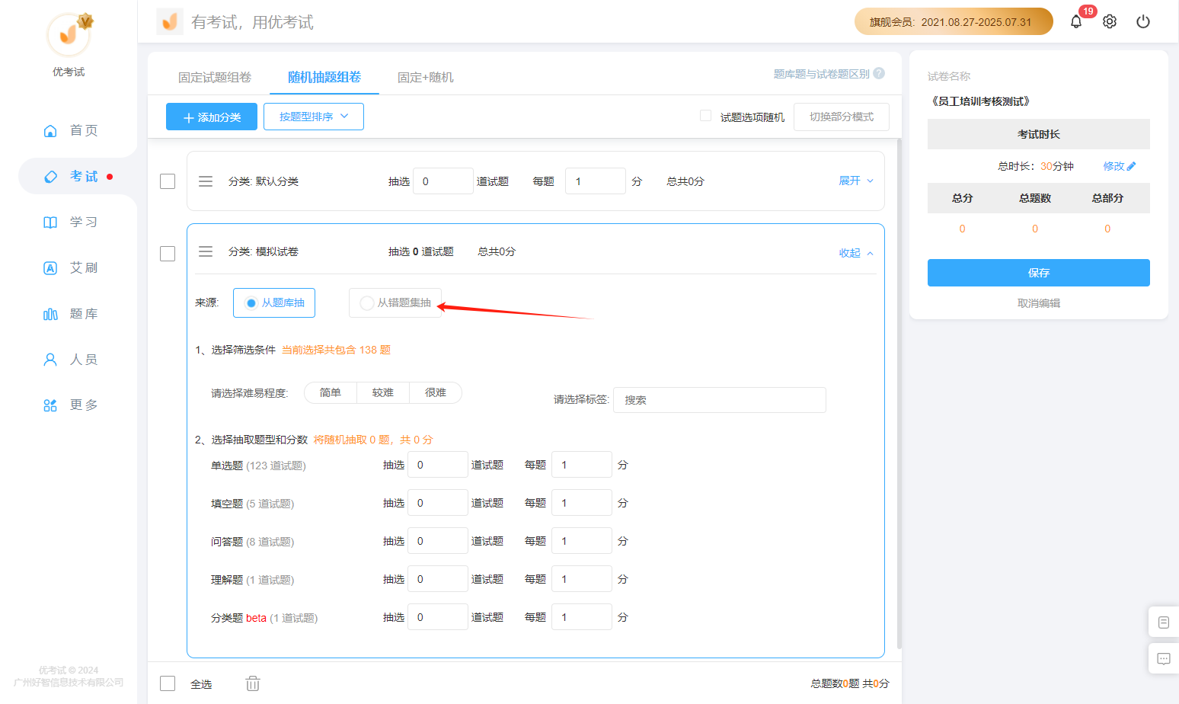
Task: Click drag handle icon of 模拟试卷
Action: pyautogui.click(x=206, y=251)
